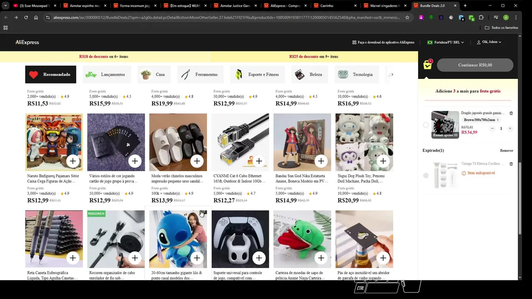Open Brown/300x700x2mm variant selector

pos(481,120)
